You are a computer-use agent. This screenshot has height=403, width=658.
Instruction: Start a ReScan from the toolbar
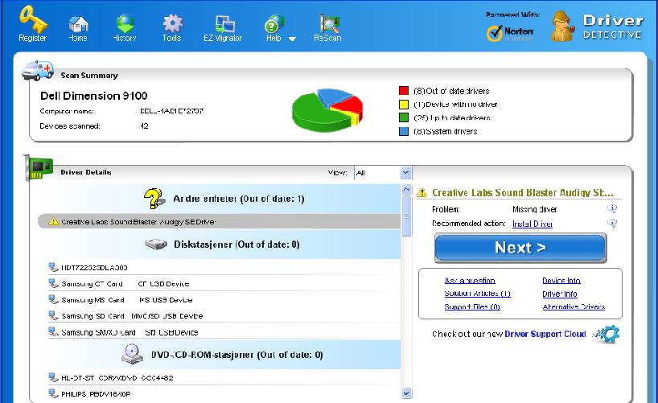coord(329,23)
